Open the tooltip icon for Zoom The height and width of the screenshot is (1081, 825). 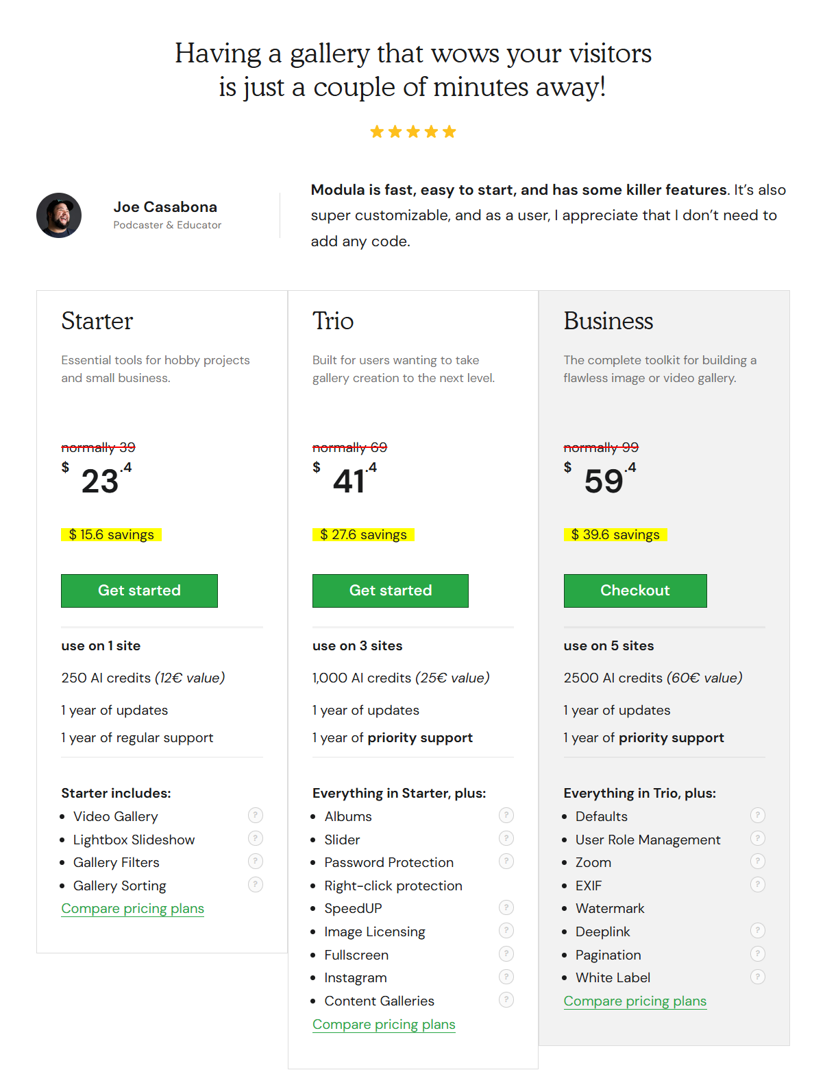[x=757, y=861]
